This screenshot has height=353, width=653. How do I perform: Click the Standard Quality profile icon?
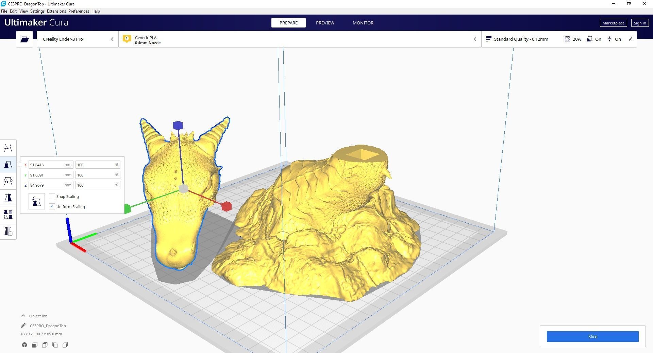(x=488, y=39)
